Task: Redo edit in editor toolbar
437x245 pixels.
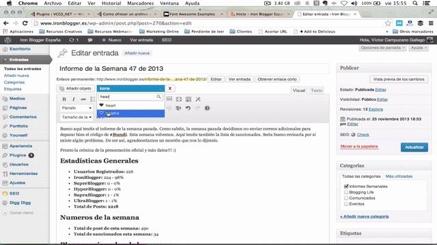Action: 197,108
